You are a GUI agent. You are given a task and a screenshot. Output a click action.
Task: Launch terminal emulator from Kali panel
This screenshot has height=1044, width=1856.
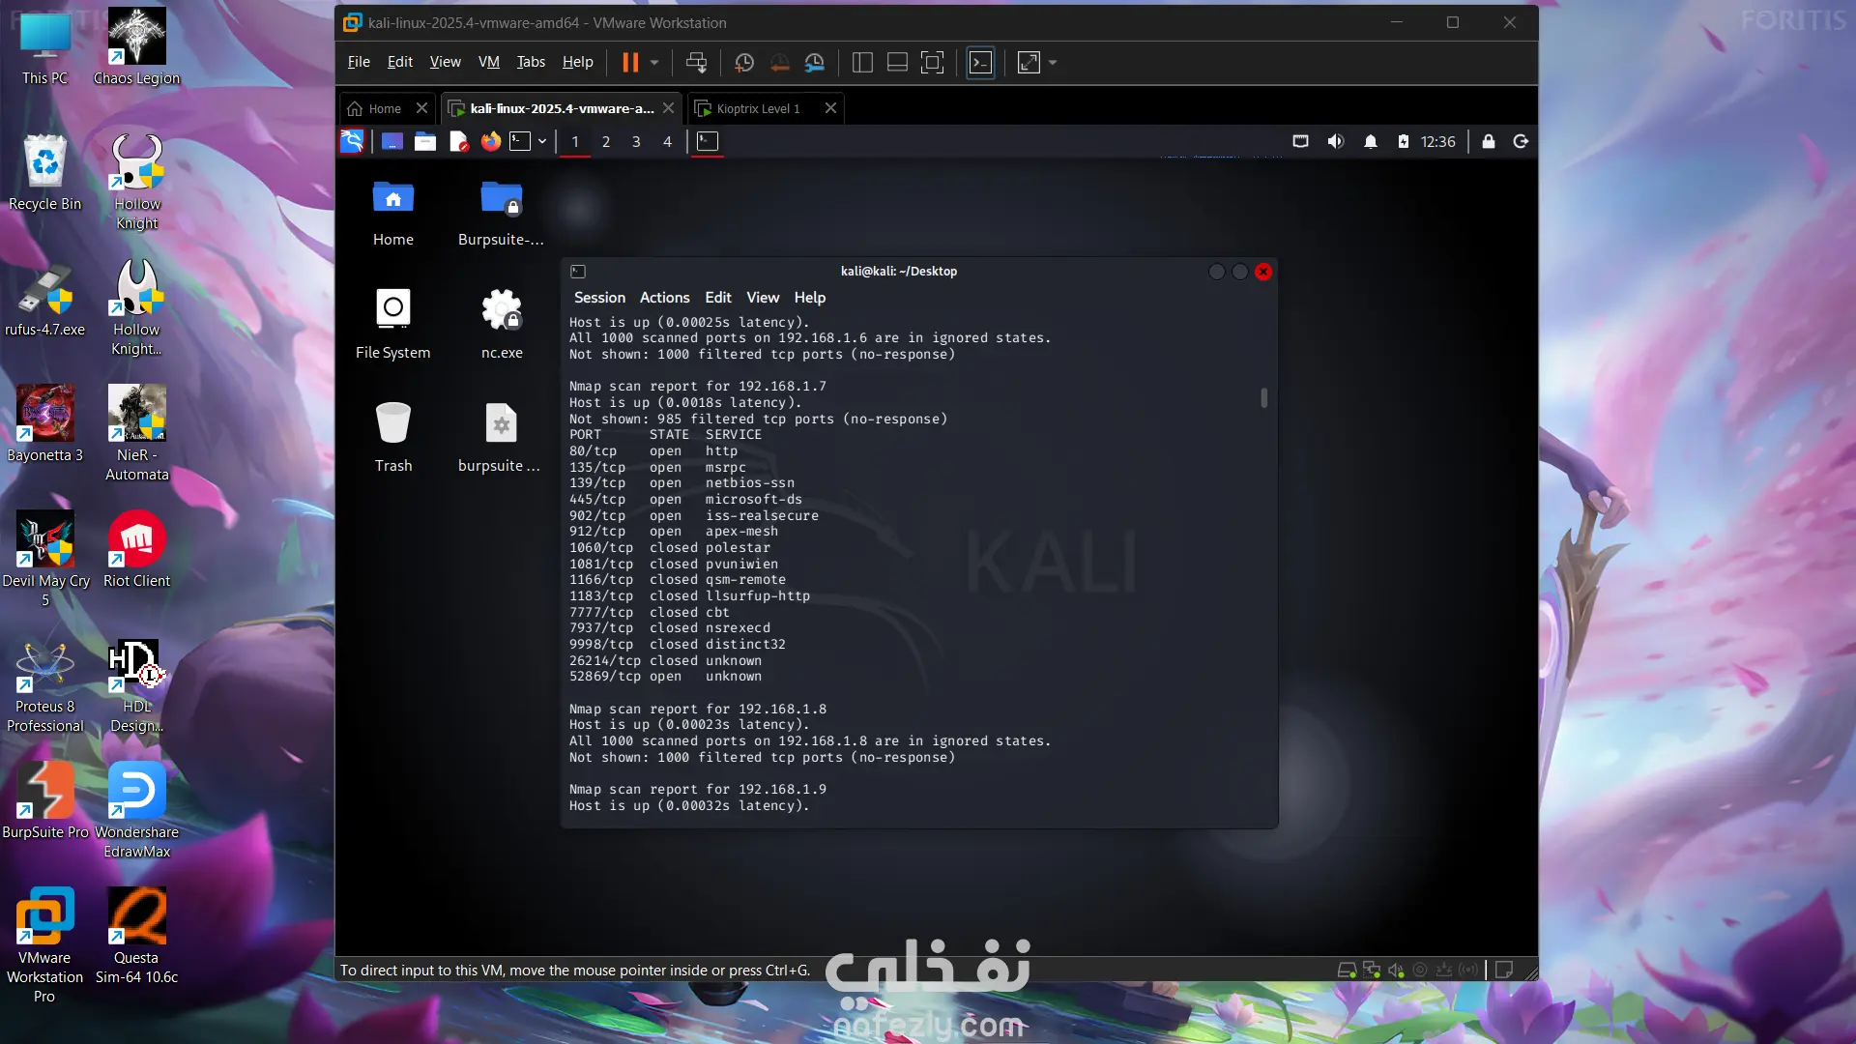point(520,142)
